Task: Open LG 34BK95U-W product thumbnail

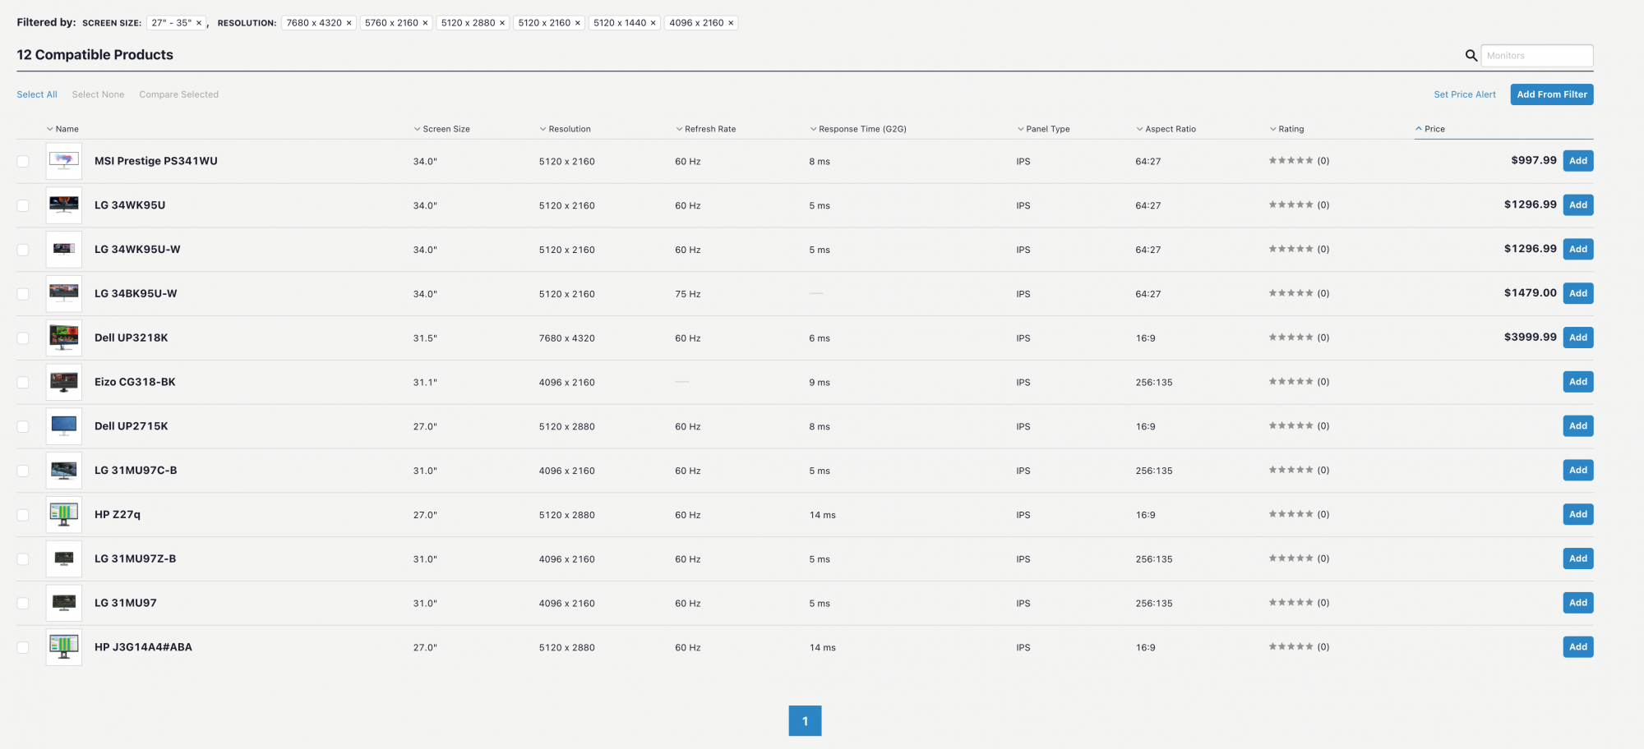Action: click(x=64, y=293)
